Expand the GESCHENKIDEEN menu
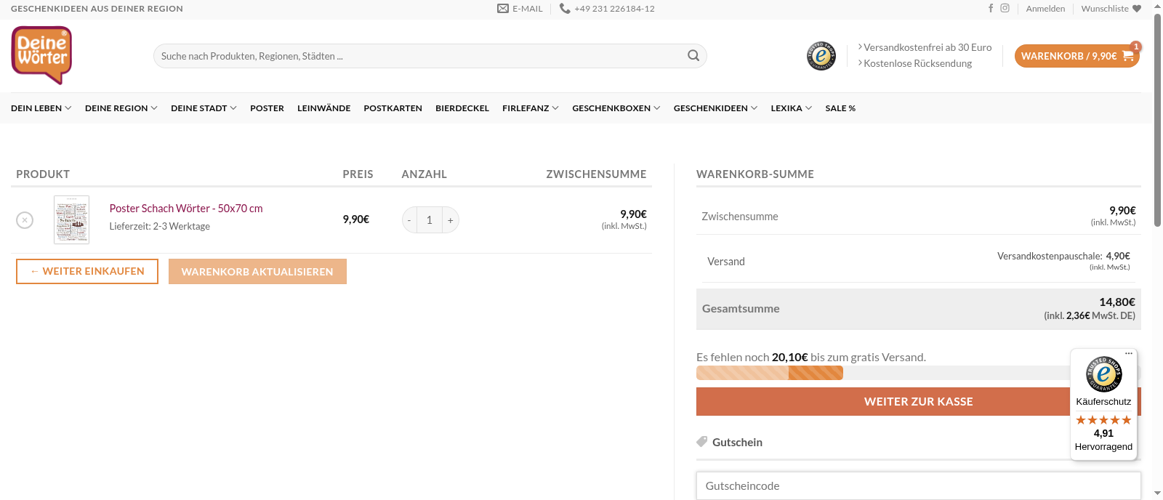 [715, 108]
